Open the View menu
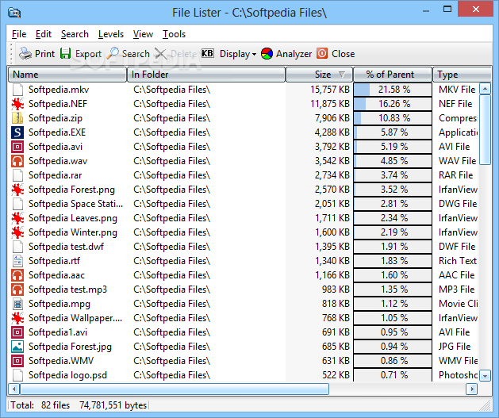 point(143,34)
